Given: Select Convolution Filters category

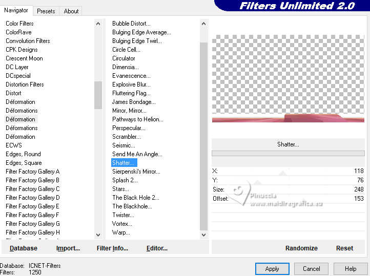Looking at the screenshot, I should pyautogui.click(x=28, y=41).
